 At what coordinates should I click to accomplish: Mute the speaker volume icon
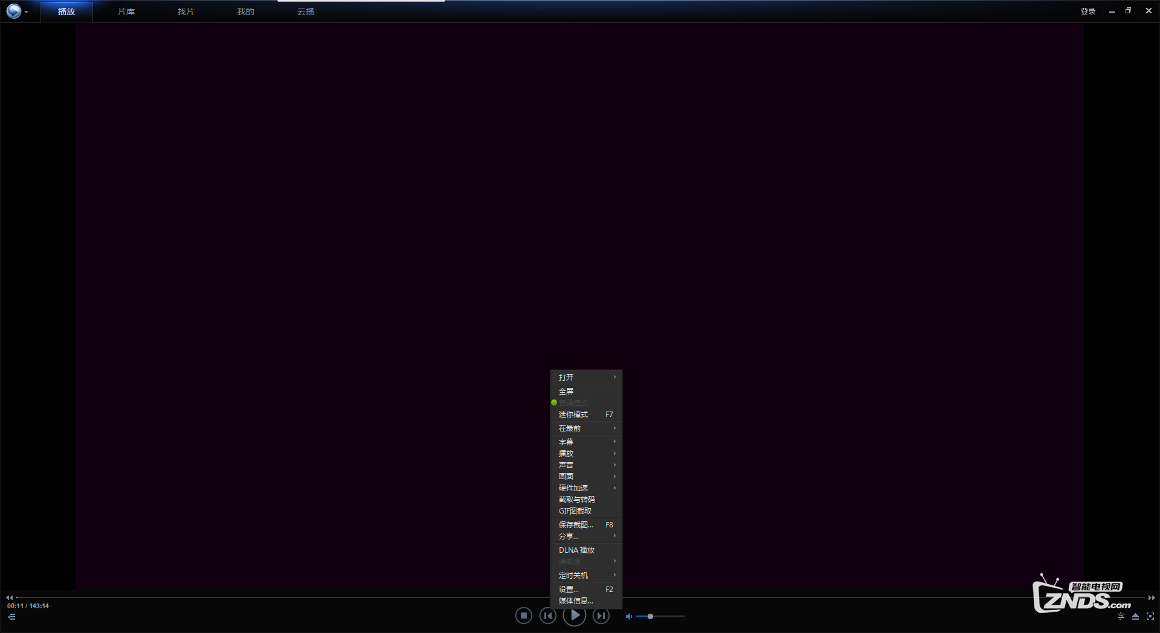click(629, 616)
